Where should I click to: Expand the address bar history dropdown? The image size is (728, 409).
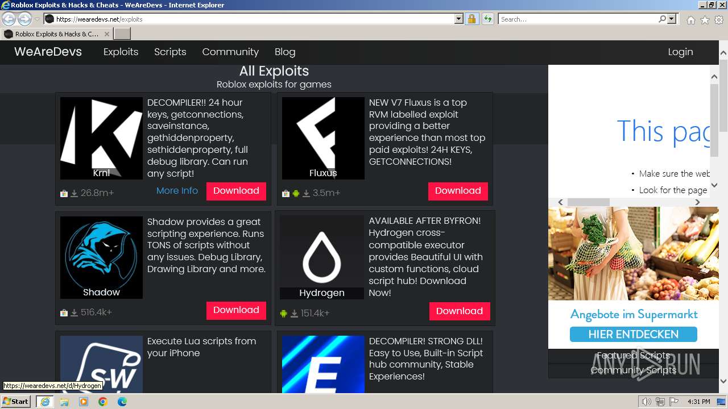click(459, 19)
